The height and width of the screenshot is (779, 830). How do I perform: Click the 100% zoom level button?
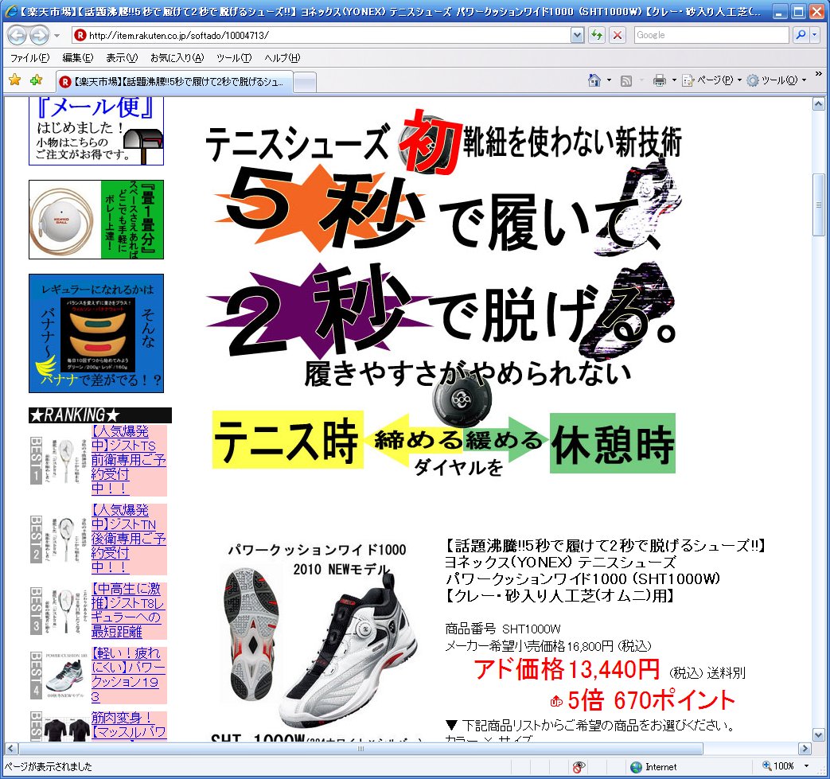(x=778, y=765)
